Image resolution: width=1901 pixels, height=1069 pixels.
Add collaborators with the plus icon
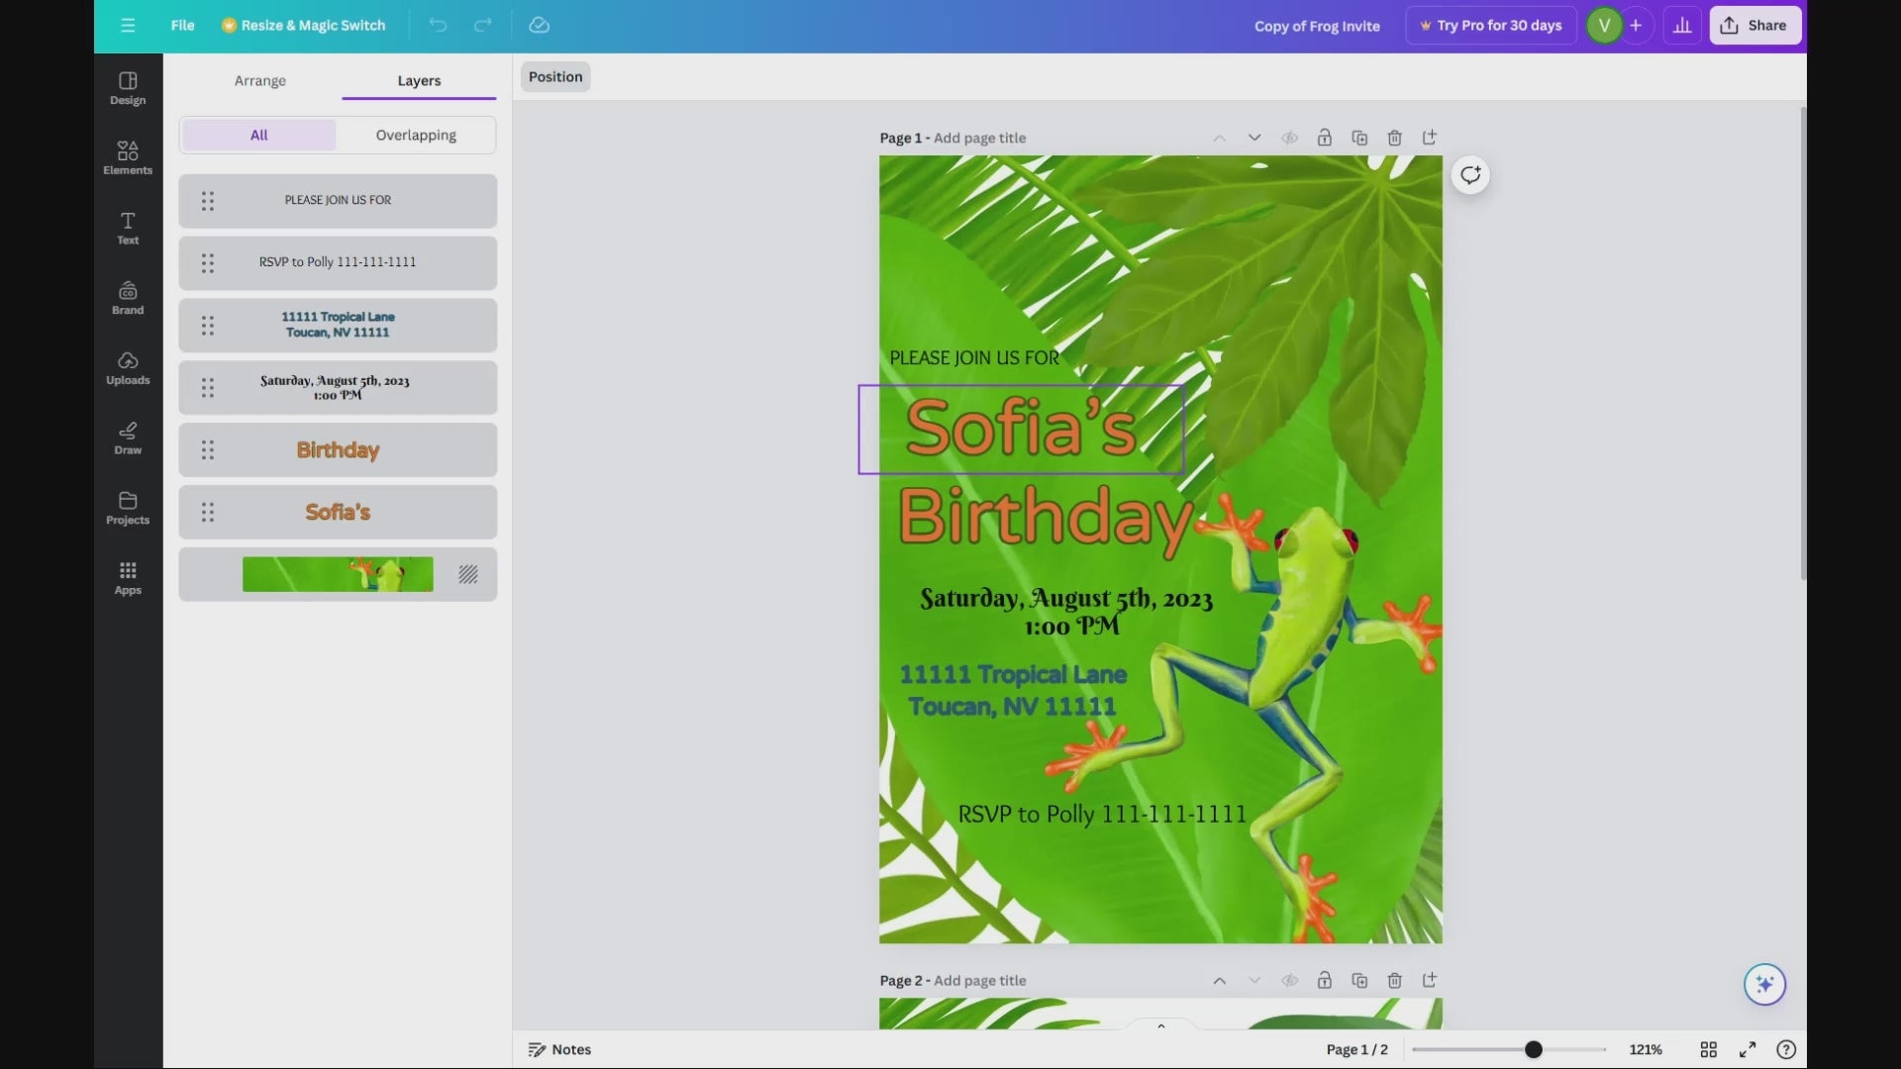point(1636,26)
